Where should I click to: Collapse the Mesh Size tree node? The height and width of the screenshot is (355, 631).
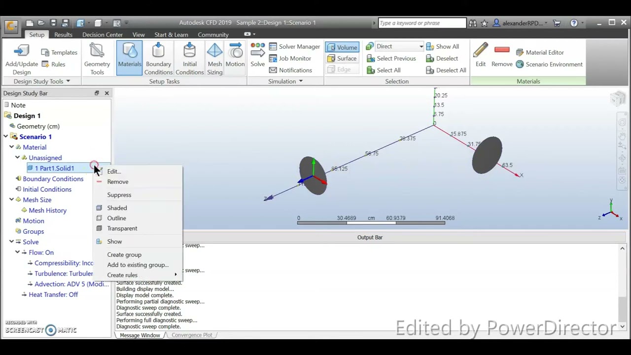11,200
